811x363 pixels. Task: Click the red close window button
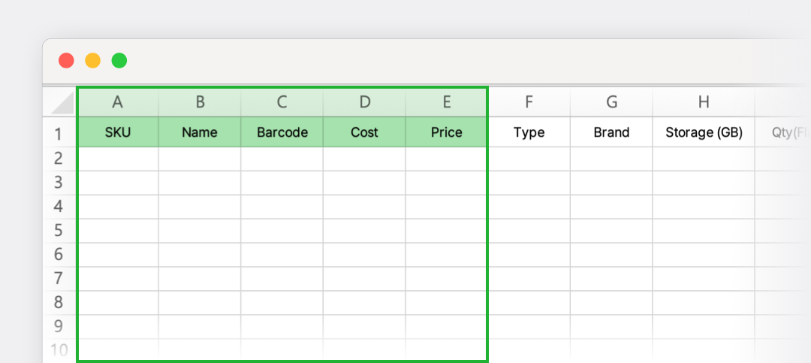click(x=66, y=61)
